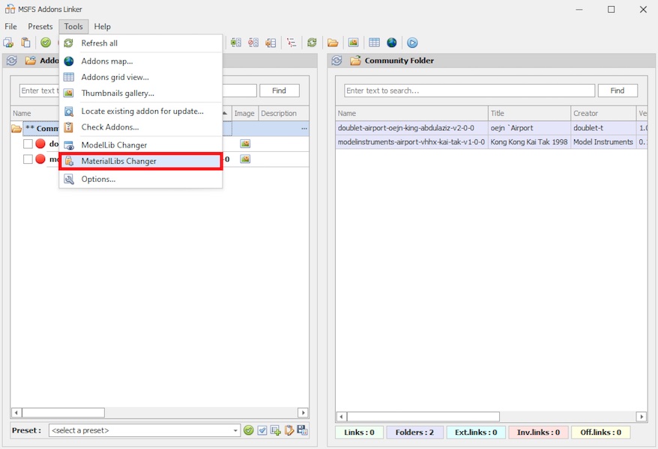The image size is (658, 449).
Task: Click the open folder toolbar icon
Action: point(333,43)
